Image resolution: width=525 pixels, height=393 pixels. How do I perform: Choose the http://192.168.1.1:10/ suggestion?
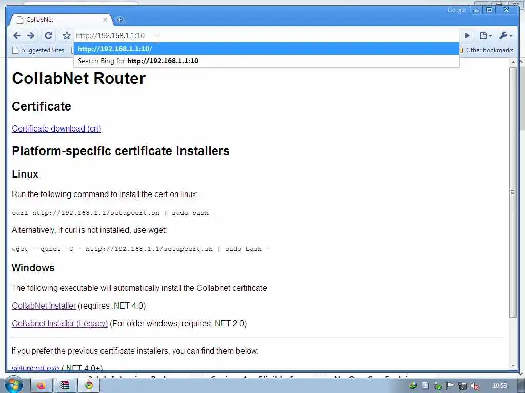[266, 49]
